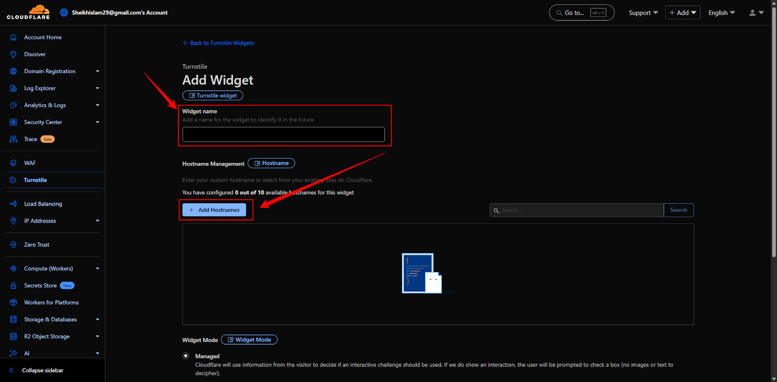Screen dimensions: 777x382
Task: Click the Security Center icon
Action: coord(14,122)
